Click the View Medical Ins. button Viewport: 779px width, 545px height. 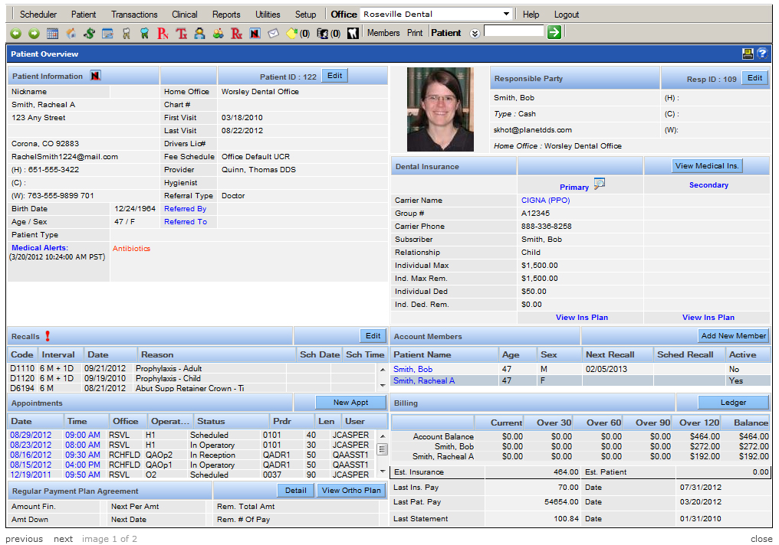(x=707, y=165)
